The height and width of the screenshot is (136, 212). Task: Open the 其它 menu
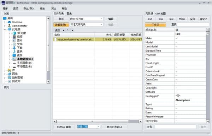[x=54, y=8]
